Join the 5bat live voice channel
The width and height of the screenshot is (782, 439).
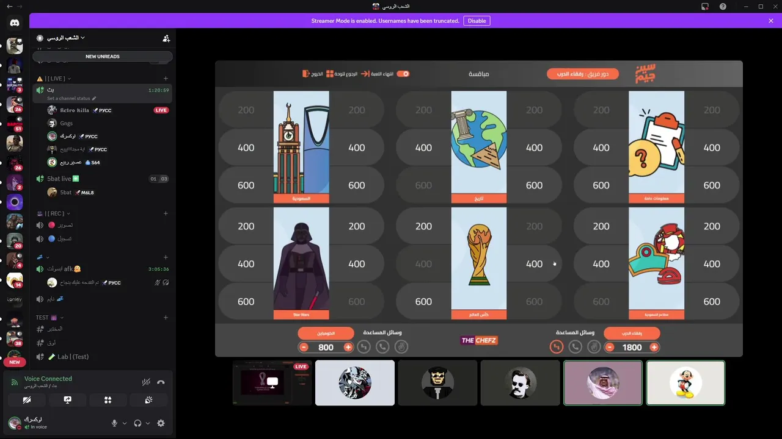point(103,179)
